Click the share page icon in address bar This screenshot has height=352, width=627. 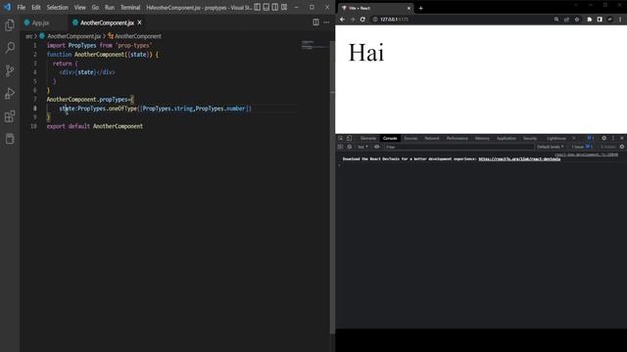point(566,20)
